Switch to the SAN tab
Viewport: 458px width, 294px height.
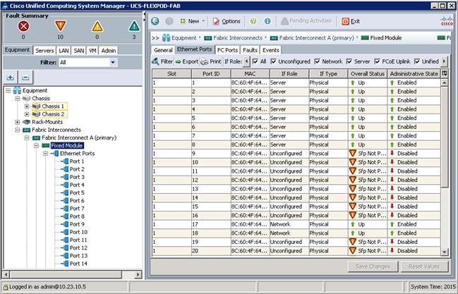[x=79, y=51]
